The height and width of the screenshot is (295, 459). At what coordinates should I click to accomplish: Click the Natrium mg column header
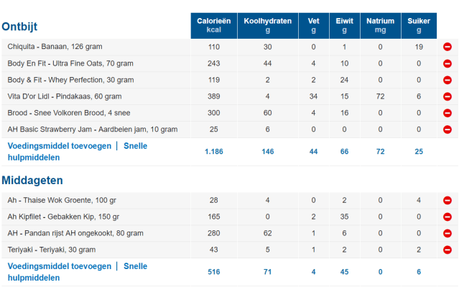pyautogui.click(x=380, y=26)
